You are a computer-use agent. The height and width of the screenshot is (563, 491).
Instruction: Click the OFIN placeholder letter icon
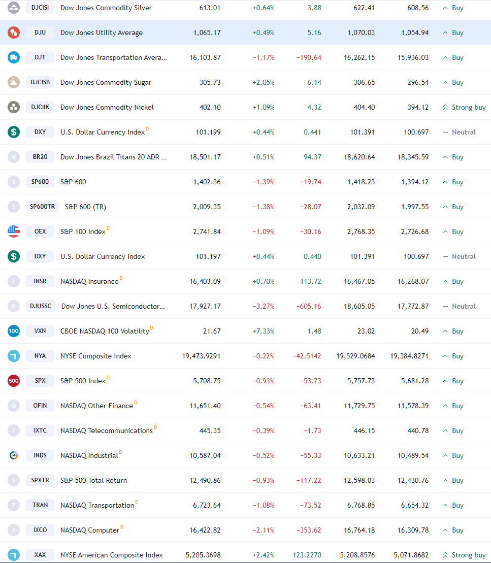click(x=14, y=406)
